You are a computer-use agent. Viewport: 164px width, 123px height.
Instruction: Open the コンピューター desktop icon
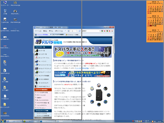(x=5, y=3)
